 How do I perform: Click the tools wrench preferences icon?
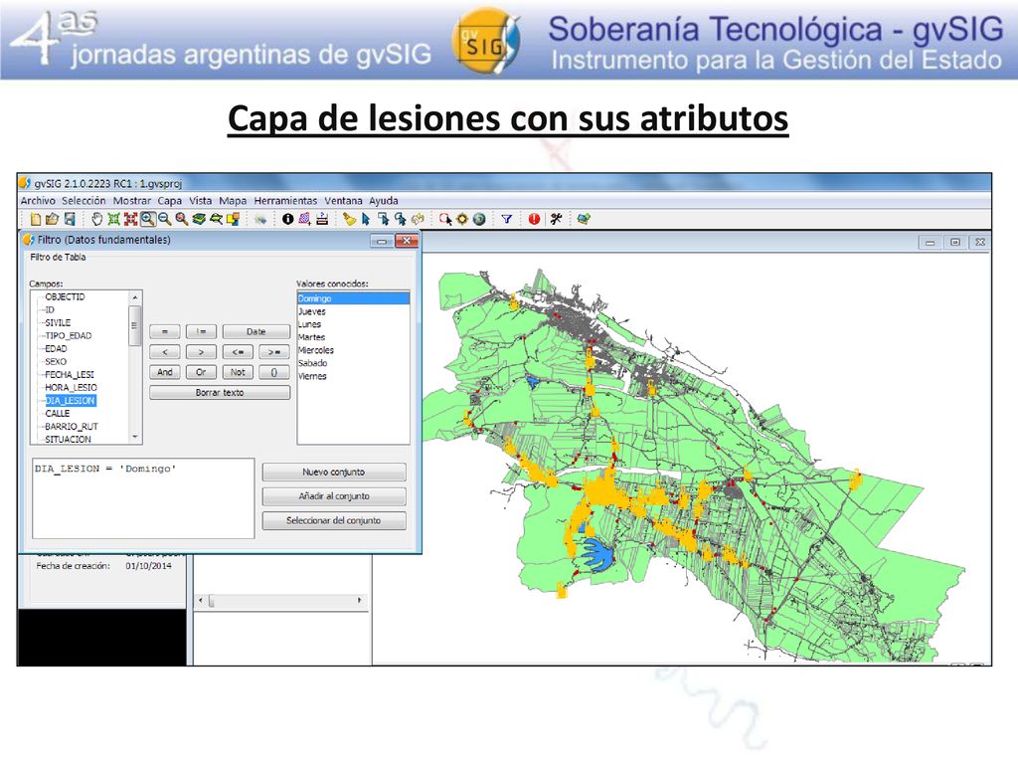pos(556,219)
